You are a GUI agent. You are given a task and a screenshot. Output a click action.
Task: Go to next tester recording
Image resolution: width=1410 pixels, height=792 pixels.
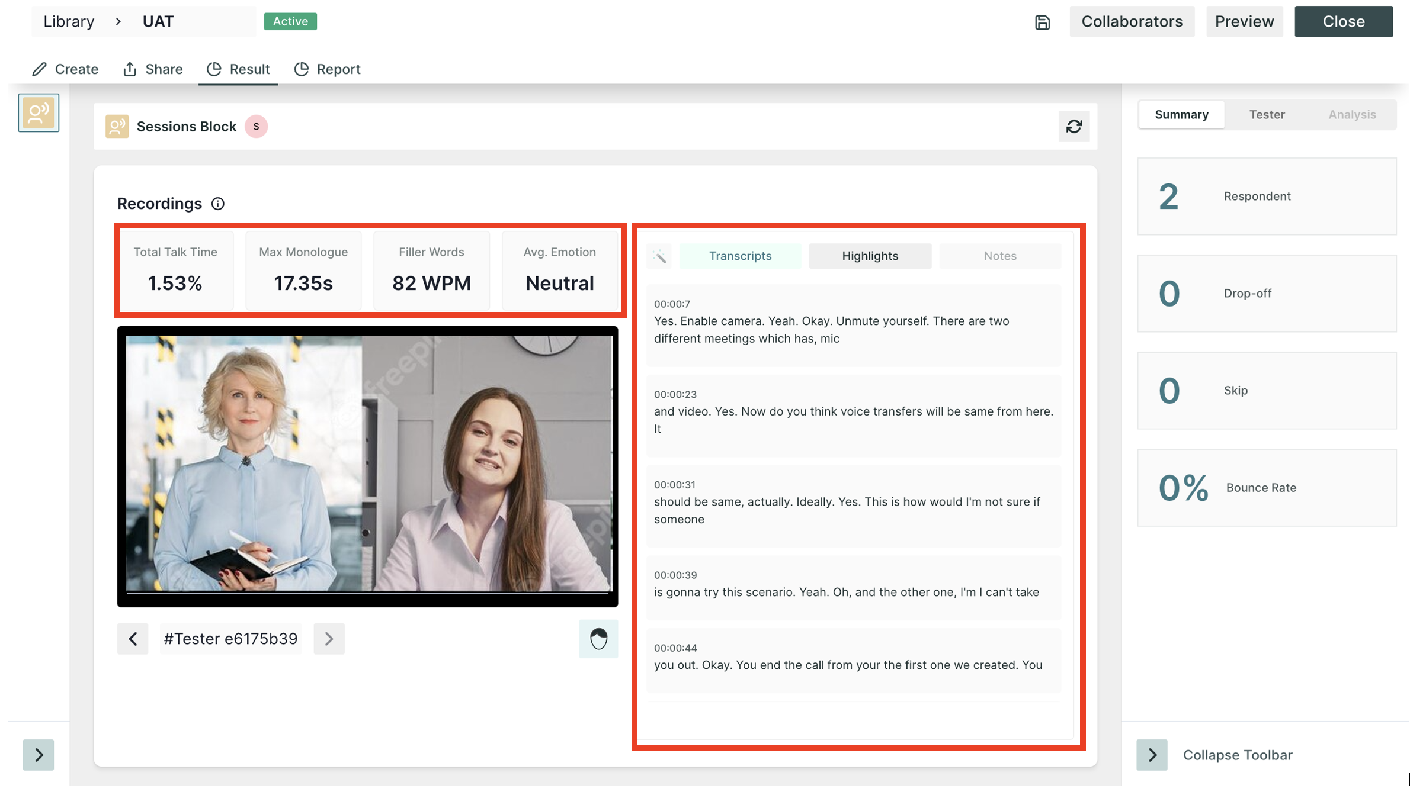click(329, 639)
